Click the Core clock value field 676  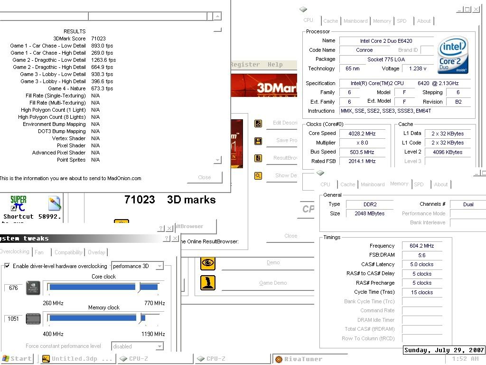pos(13,288)
